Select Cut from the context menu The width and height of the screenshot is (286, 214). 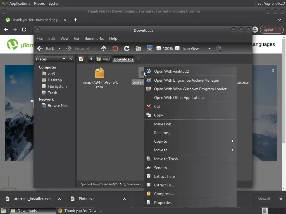point(190,106)
